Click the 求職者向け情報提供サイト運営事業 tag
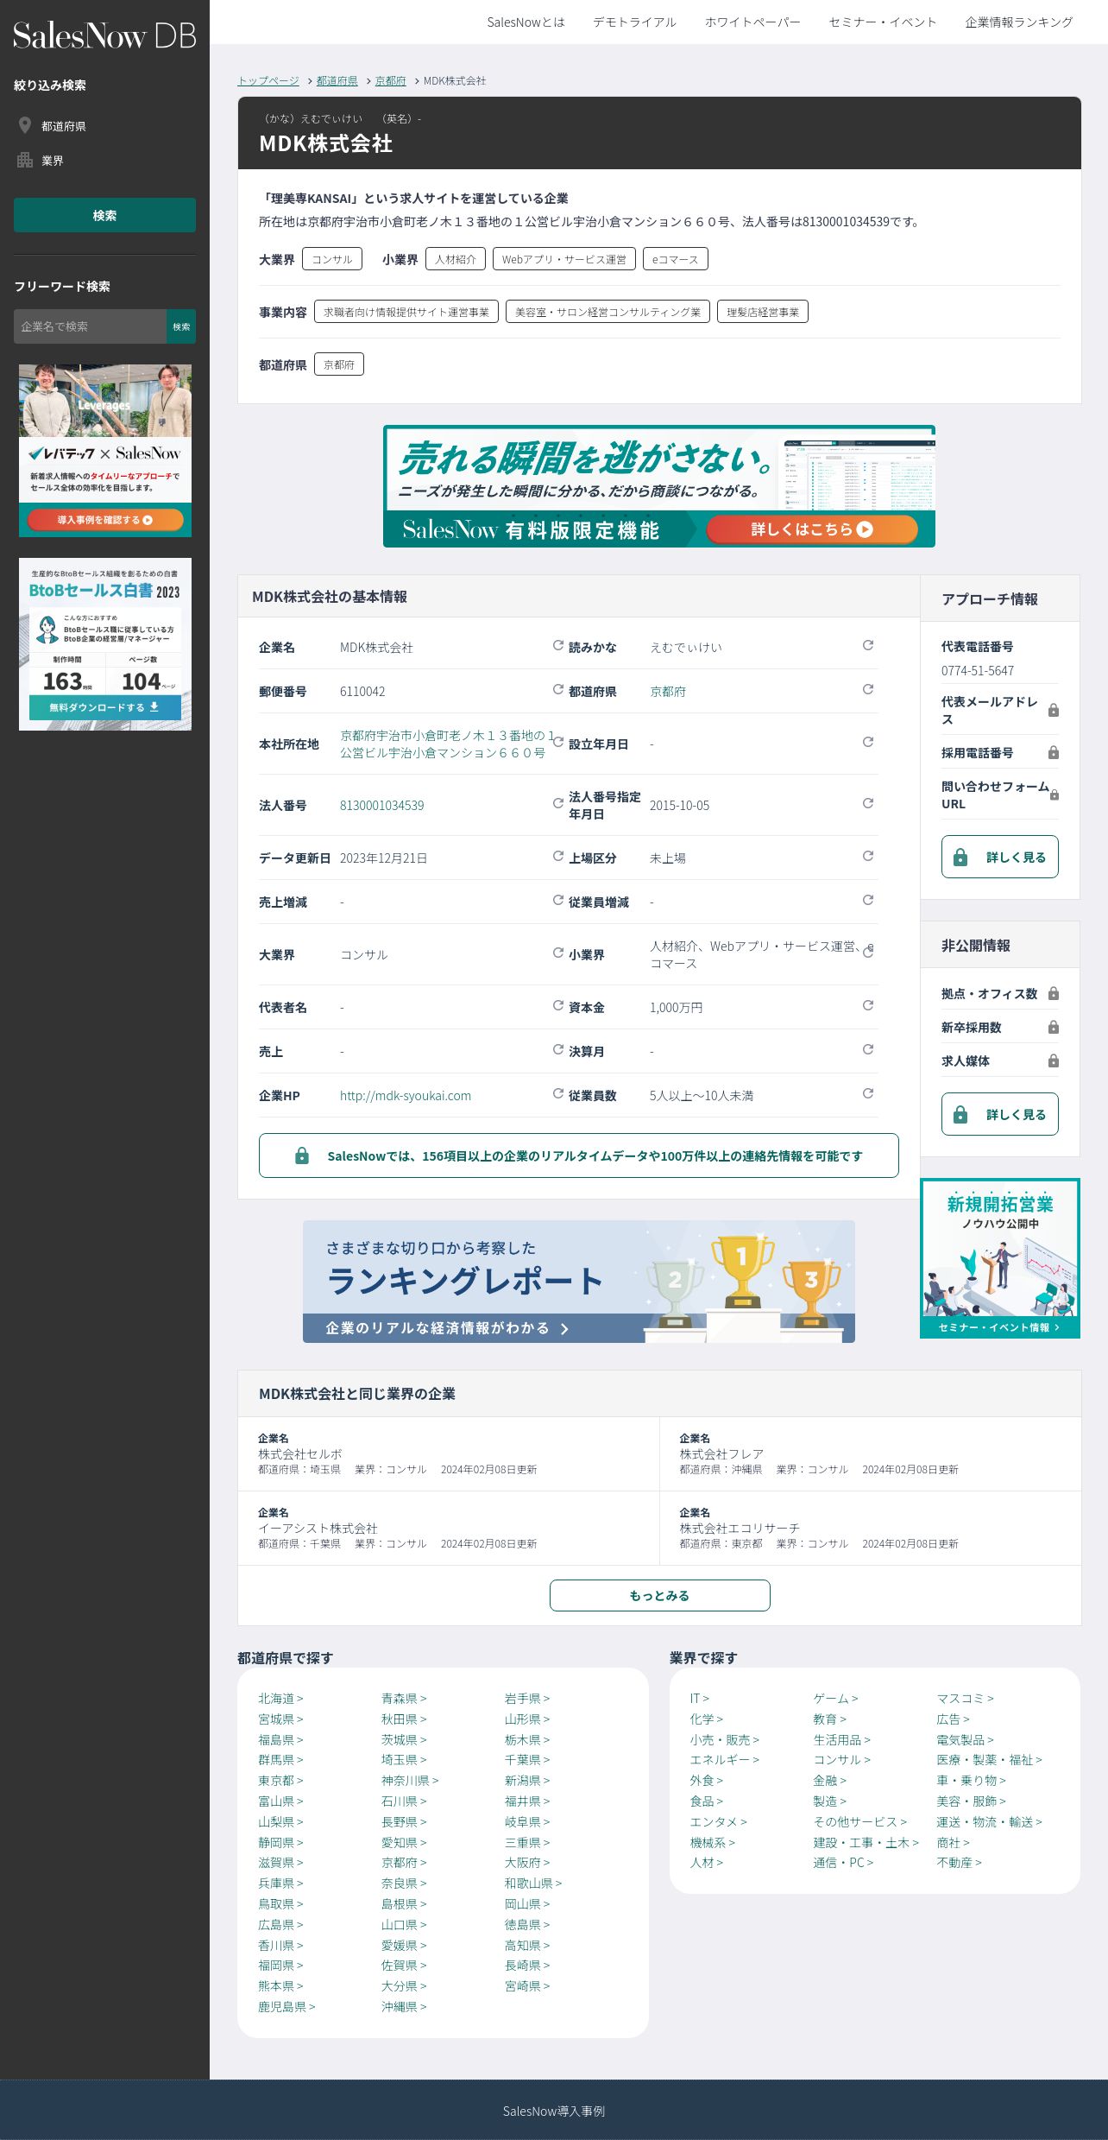Viewport: 1108px width, 2140px height. 406,312
